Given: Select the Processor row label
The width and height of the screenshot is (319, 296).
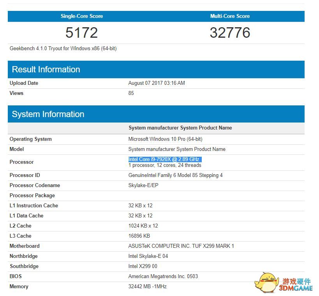Looking at the screenshot, I should click(x=21, y=162).
